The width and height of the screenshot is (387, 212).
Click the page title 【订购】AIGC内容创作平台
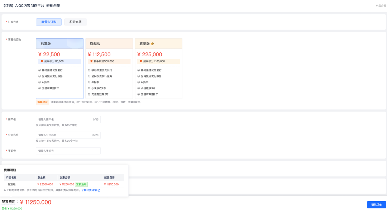click(x=31, y=6)
